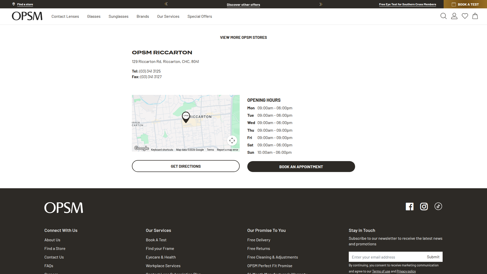Open the Contact Lenses menu

coord(65,16)
